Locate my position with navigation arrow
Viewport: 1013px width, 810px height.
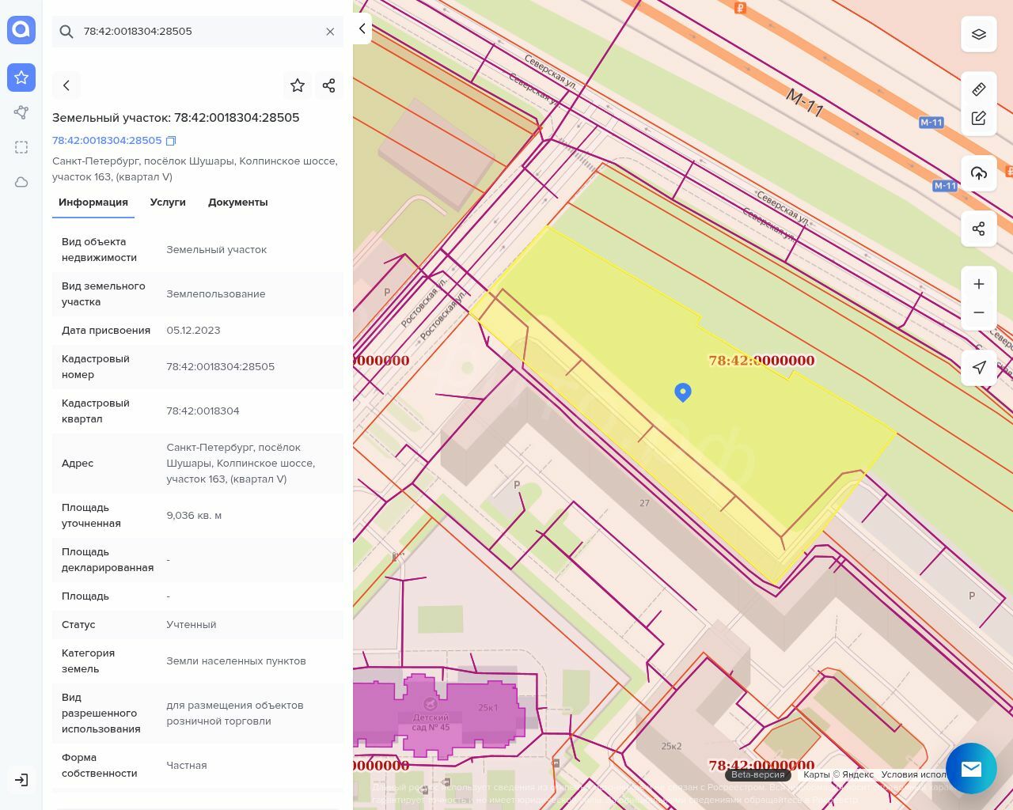pyautogui.click(x=978, y=367)
